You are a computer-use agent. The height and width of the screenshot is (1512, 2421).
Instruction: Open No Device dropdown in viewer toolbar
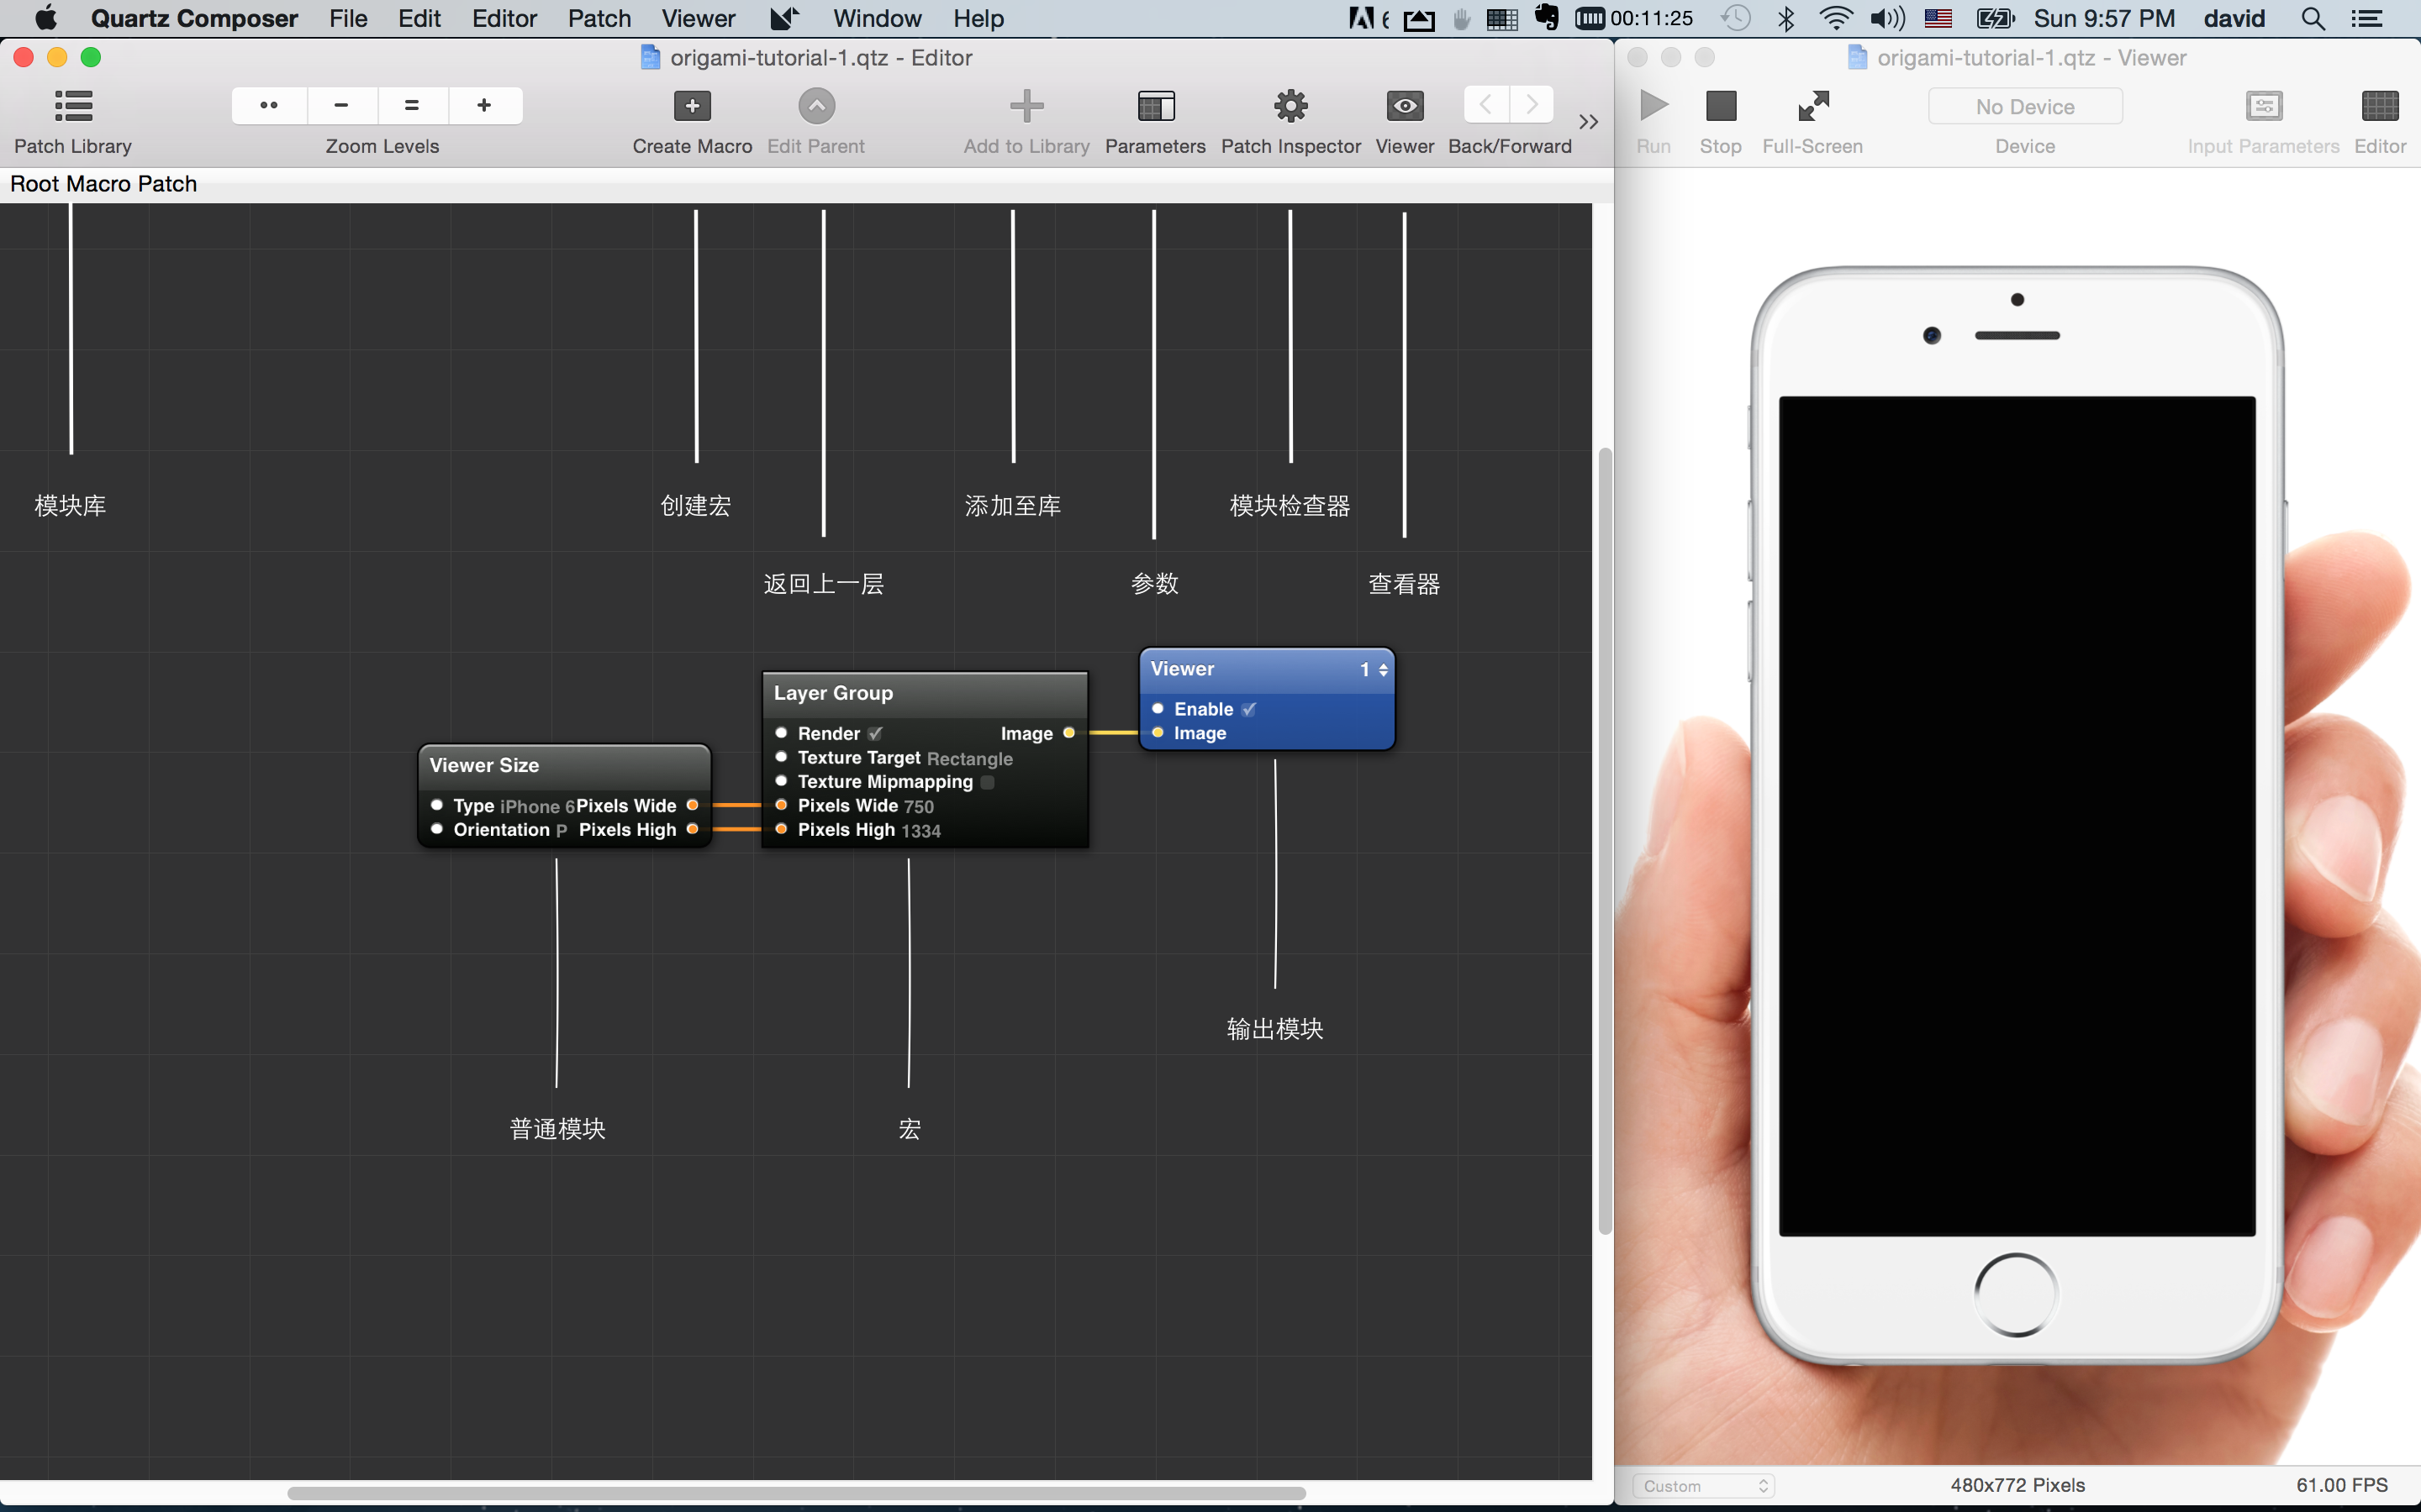point(2025,106)
